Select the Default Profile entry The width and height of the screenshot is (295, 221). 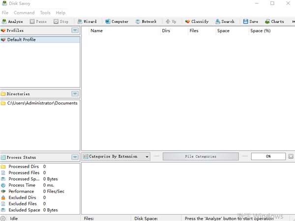coord(21,40)
